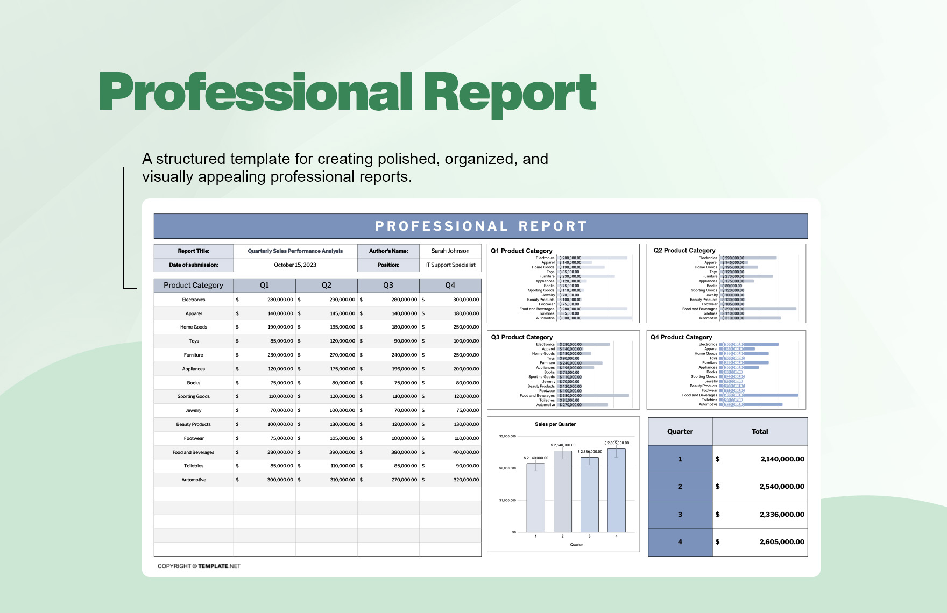
Task: Click the Total column header in summary table
Action: 760,431
